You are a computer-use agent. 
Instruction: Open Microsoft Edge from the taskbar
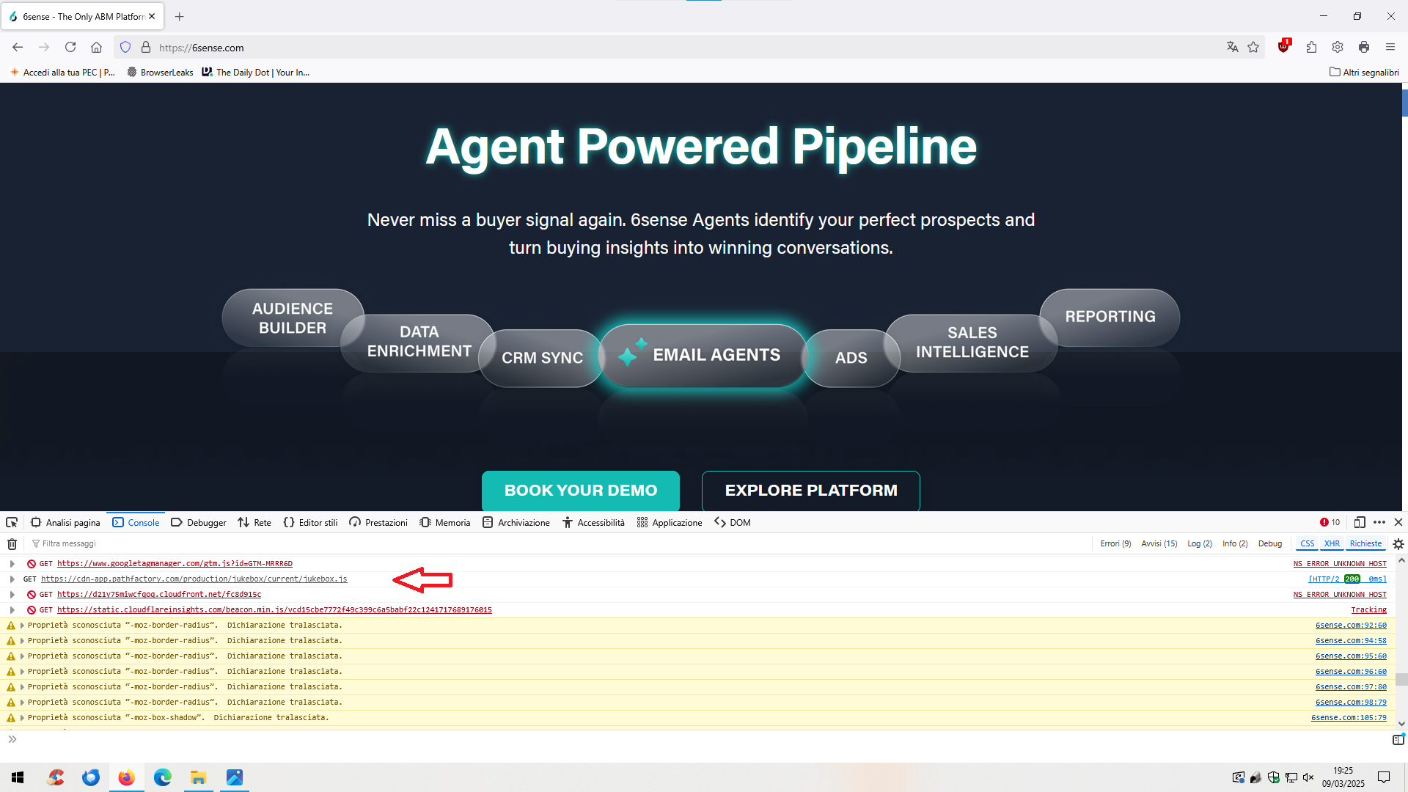point(162,777)
